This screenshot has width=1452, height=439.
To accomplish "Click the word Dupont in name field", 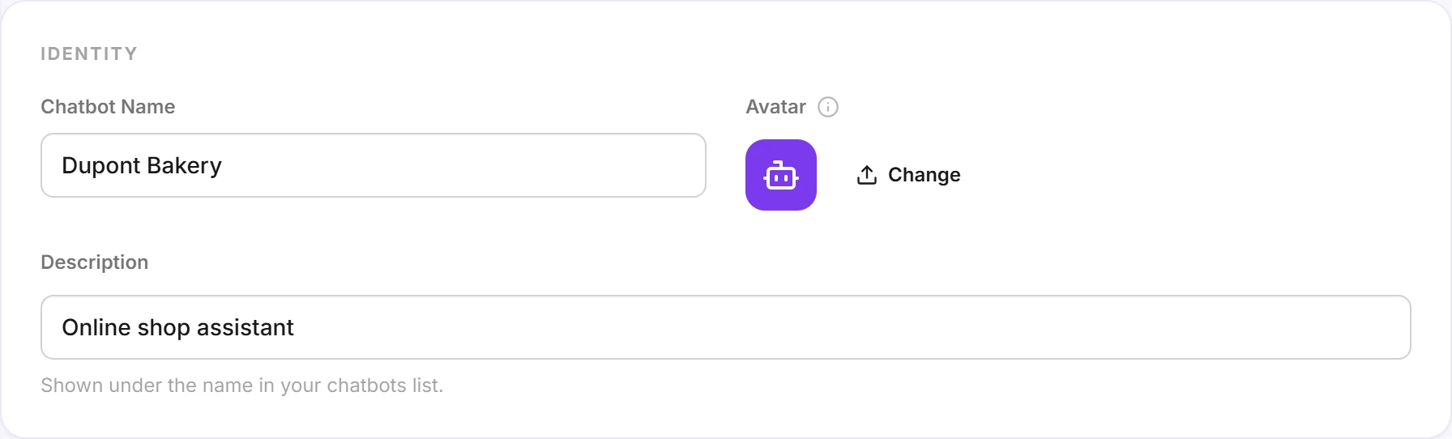I will point(101,165).
